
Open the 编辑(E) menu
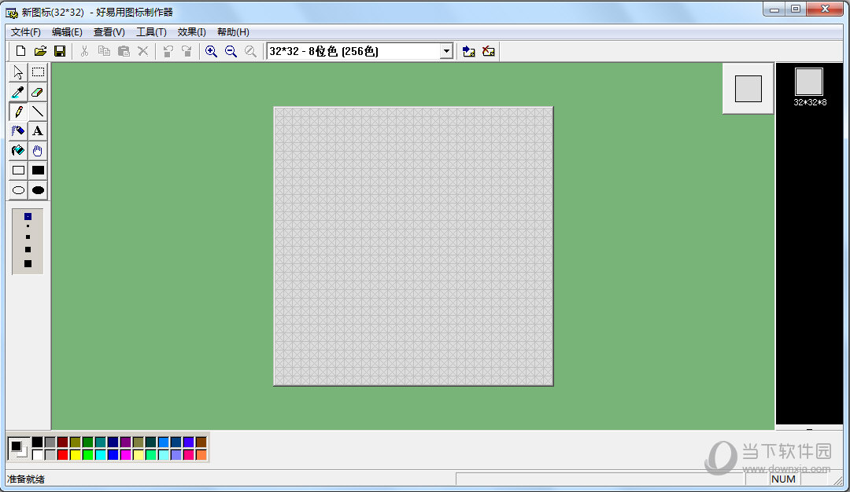point(67,32)
